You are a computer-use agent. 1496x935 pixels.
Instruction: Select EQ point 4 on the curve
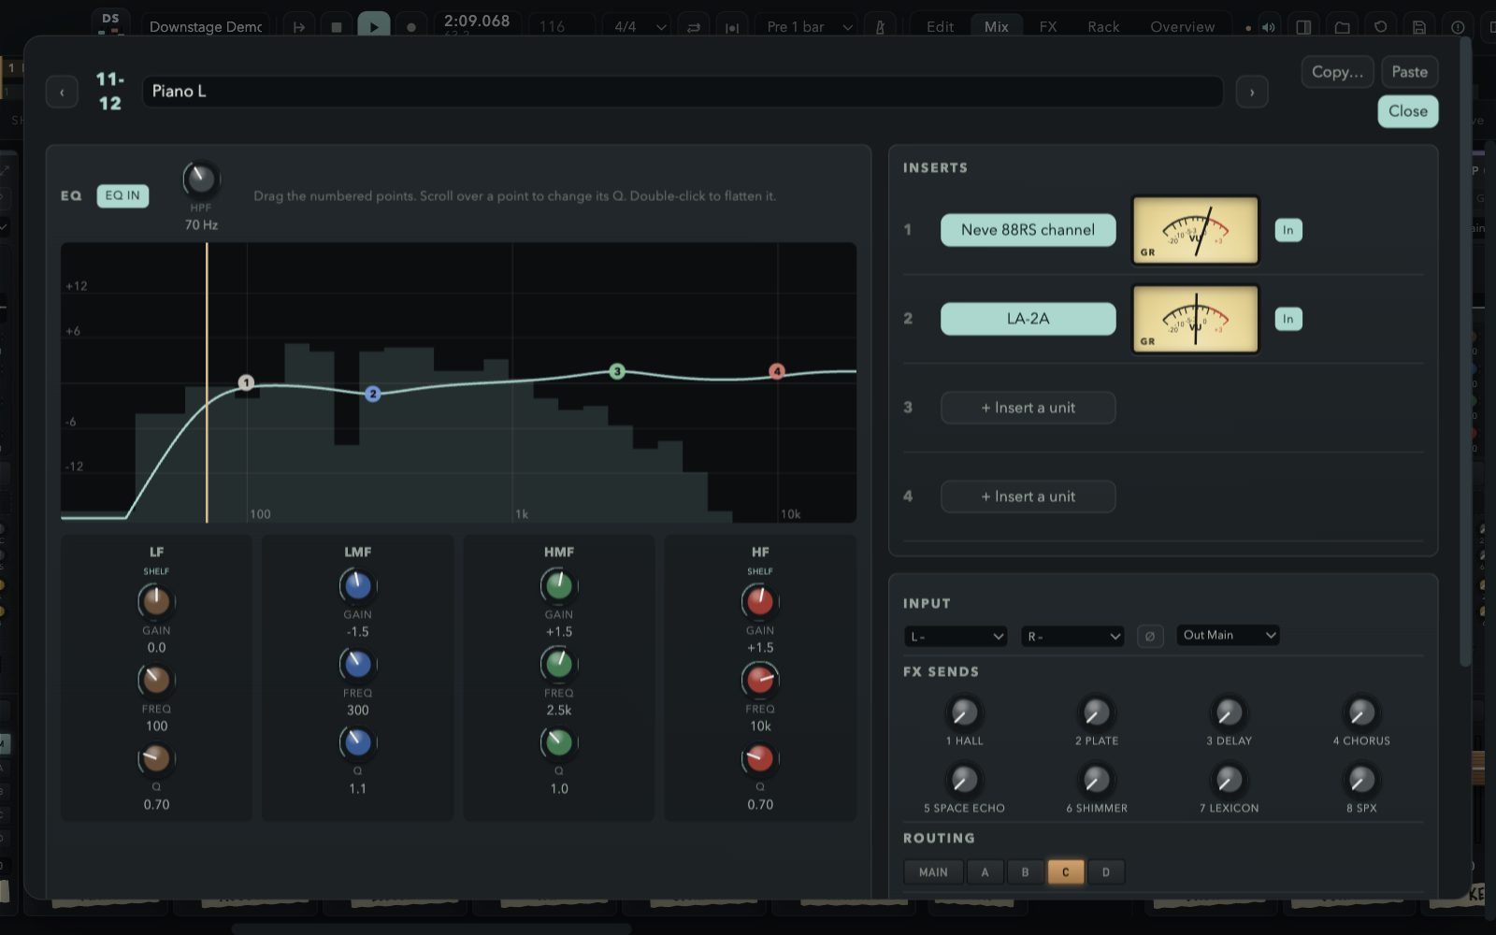point(776,371)
